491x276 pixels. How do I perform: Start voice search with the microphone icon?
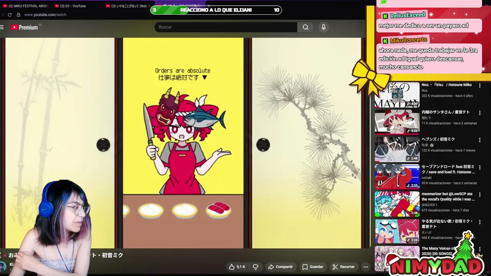coord(323,27)
